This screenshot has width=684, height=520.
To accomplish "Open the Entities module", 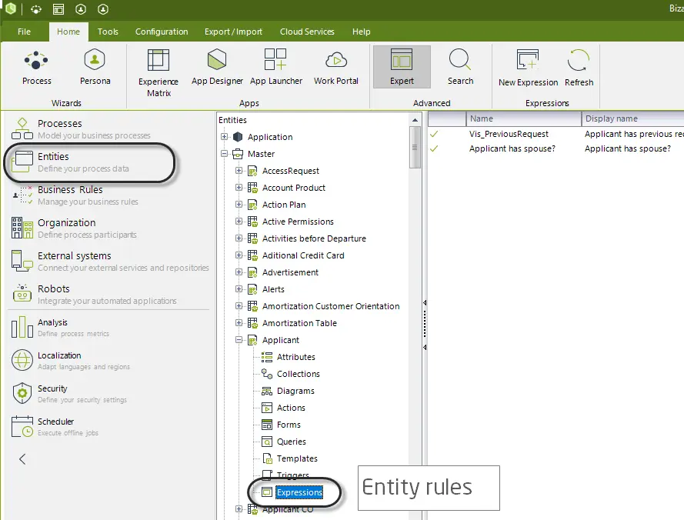I will (x=70, y=162).
